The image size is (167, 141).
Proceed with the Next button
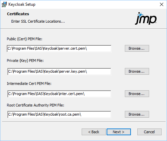pyautogui.click(x=119, y=132)
